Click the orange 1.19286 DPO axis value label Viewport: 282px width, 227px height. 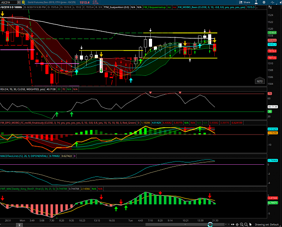(273, 133)
